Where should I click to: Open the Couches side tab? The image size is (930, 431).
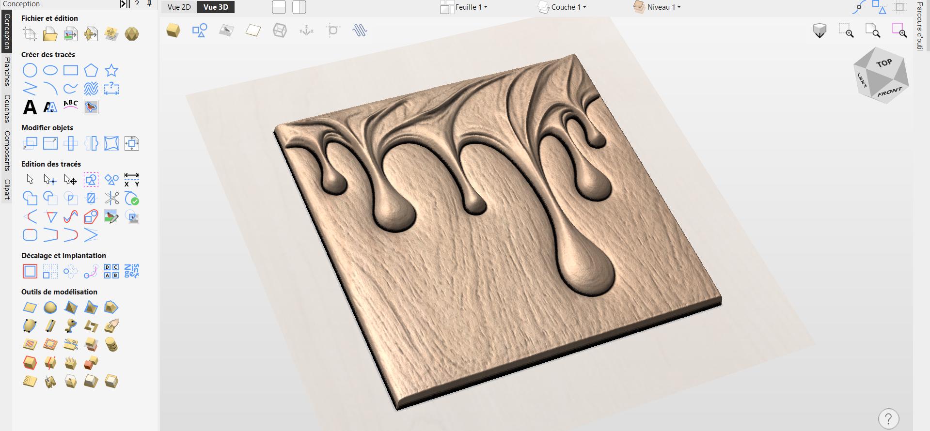[7, 108]
